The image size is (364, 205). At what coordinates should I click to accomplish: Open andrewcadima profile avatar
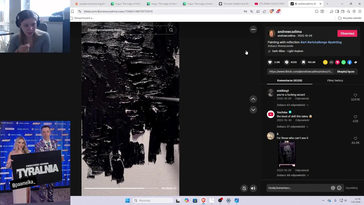coord(272,34)
